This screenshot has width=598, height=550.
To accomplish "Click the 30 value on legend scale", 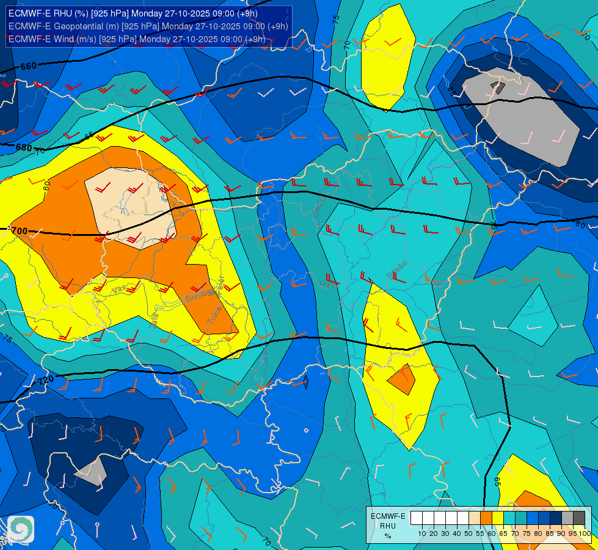I will click(445, 533).
